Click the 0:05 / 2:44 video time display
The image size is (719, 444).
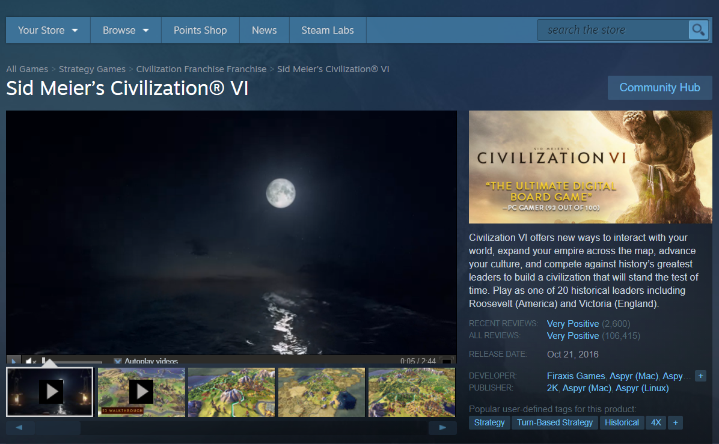point(418,361)
